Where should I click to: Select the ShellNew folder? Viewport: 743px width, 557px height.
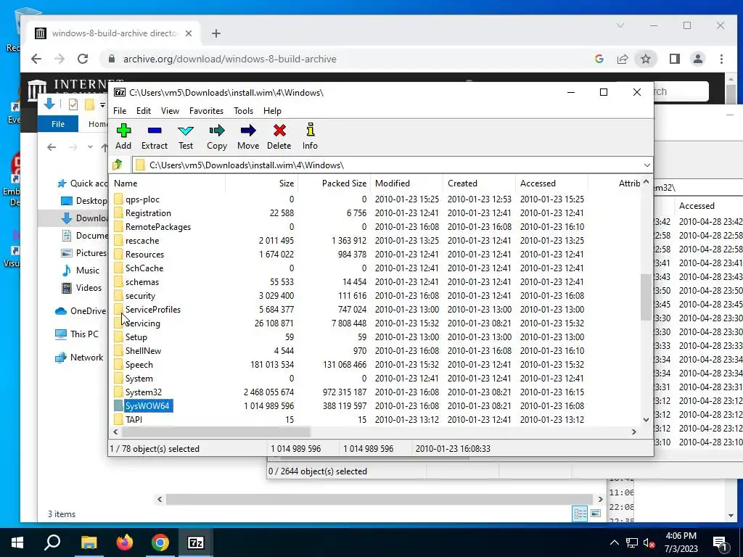pyautogui.click(x=143, y=351)
